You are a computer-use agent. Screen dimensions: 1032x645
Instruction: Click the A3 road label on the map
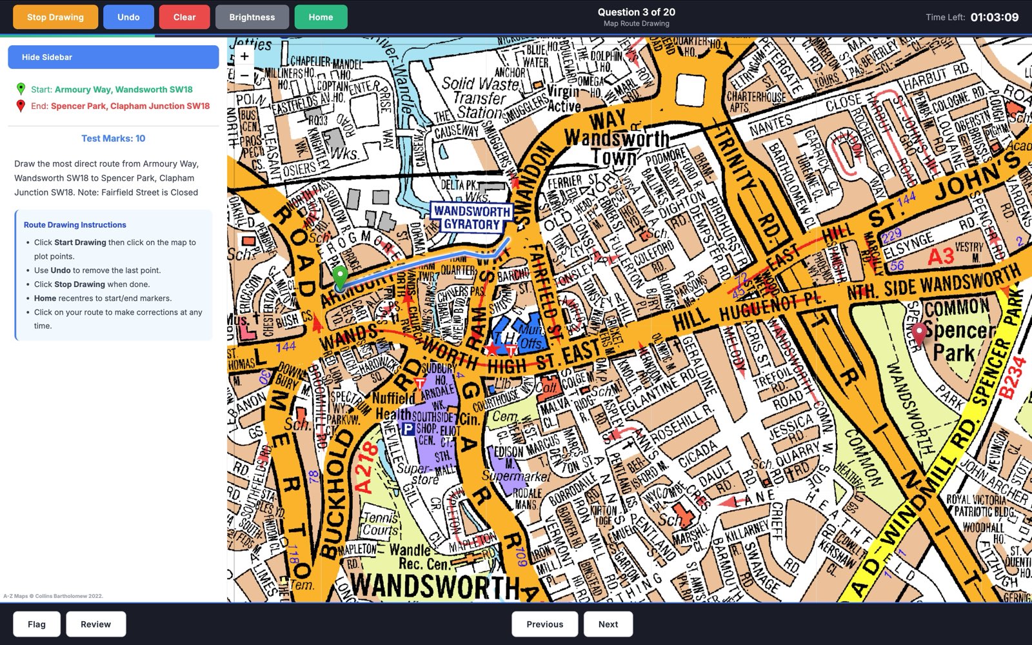pyautogui.click(x=941, y=256)
